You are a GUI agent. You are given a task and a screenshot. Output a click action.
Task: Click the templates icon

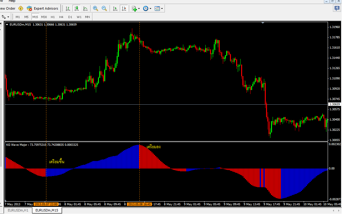157,8
